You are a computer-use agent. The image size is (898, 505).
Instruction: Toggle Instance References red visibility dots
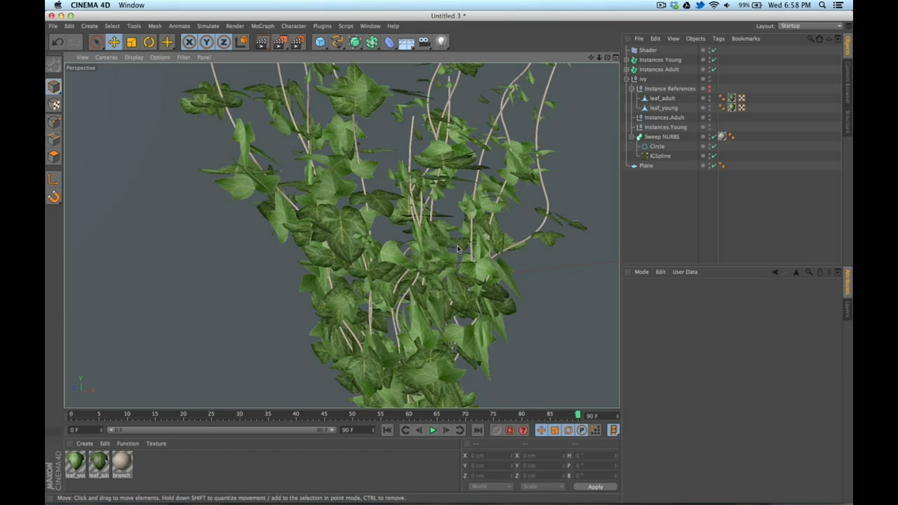tap(709, 88)
